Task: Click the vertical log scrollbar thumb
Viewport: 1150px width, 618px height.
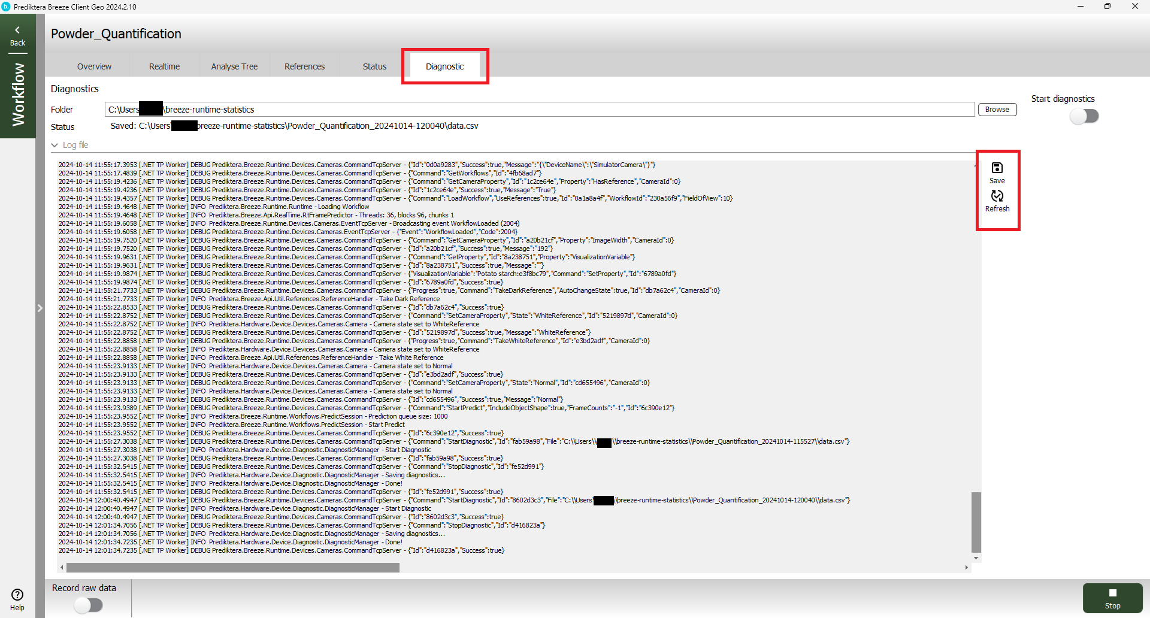Action: [976, 522]
